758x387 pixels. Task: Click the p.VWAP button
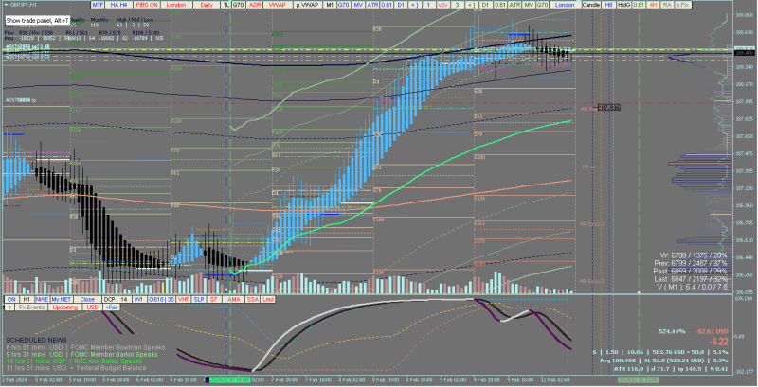(308, 5)
